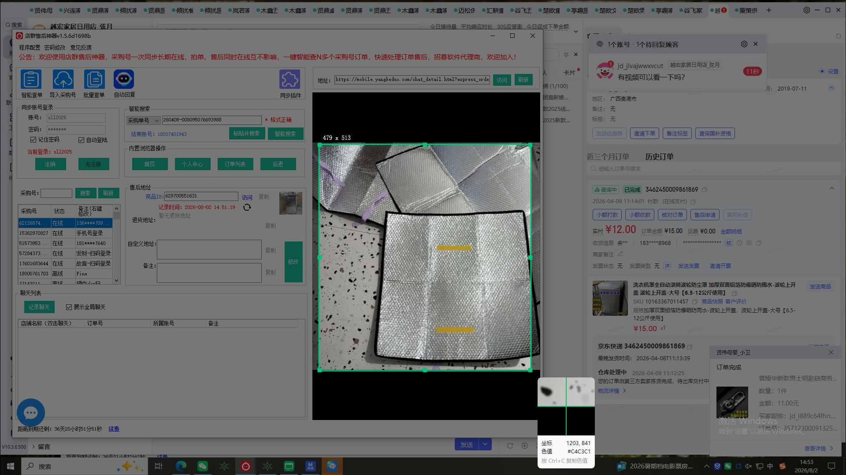This screenshot has height=475, width=846.
Task: Click the jd_jlvajwwxvcut customer avatar
Action: 605,70
